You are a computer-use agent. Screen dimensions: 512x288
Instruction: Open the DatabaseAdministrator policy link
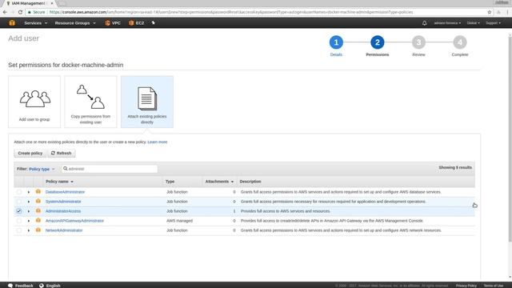tap(65, 192)
